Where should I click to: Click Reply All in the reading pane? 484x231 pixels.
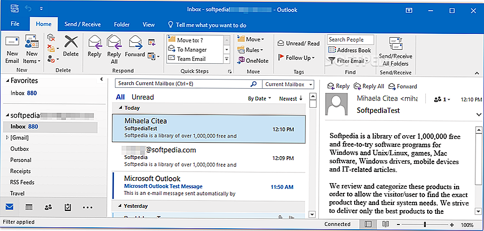369,86
